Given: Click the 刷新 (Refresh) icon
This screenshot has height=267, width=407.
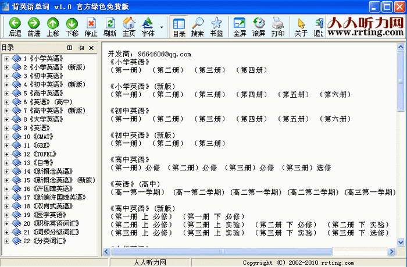Looking at the screenshot, I should (x=110, y=27).
